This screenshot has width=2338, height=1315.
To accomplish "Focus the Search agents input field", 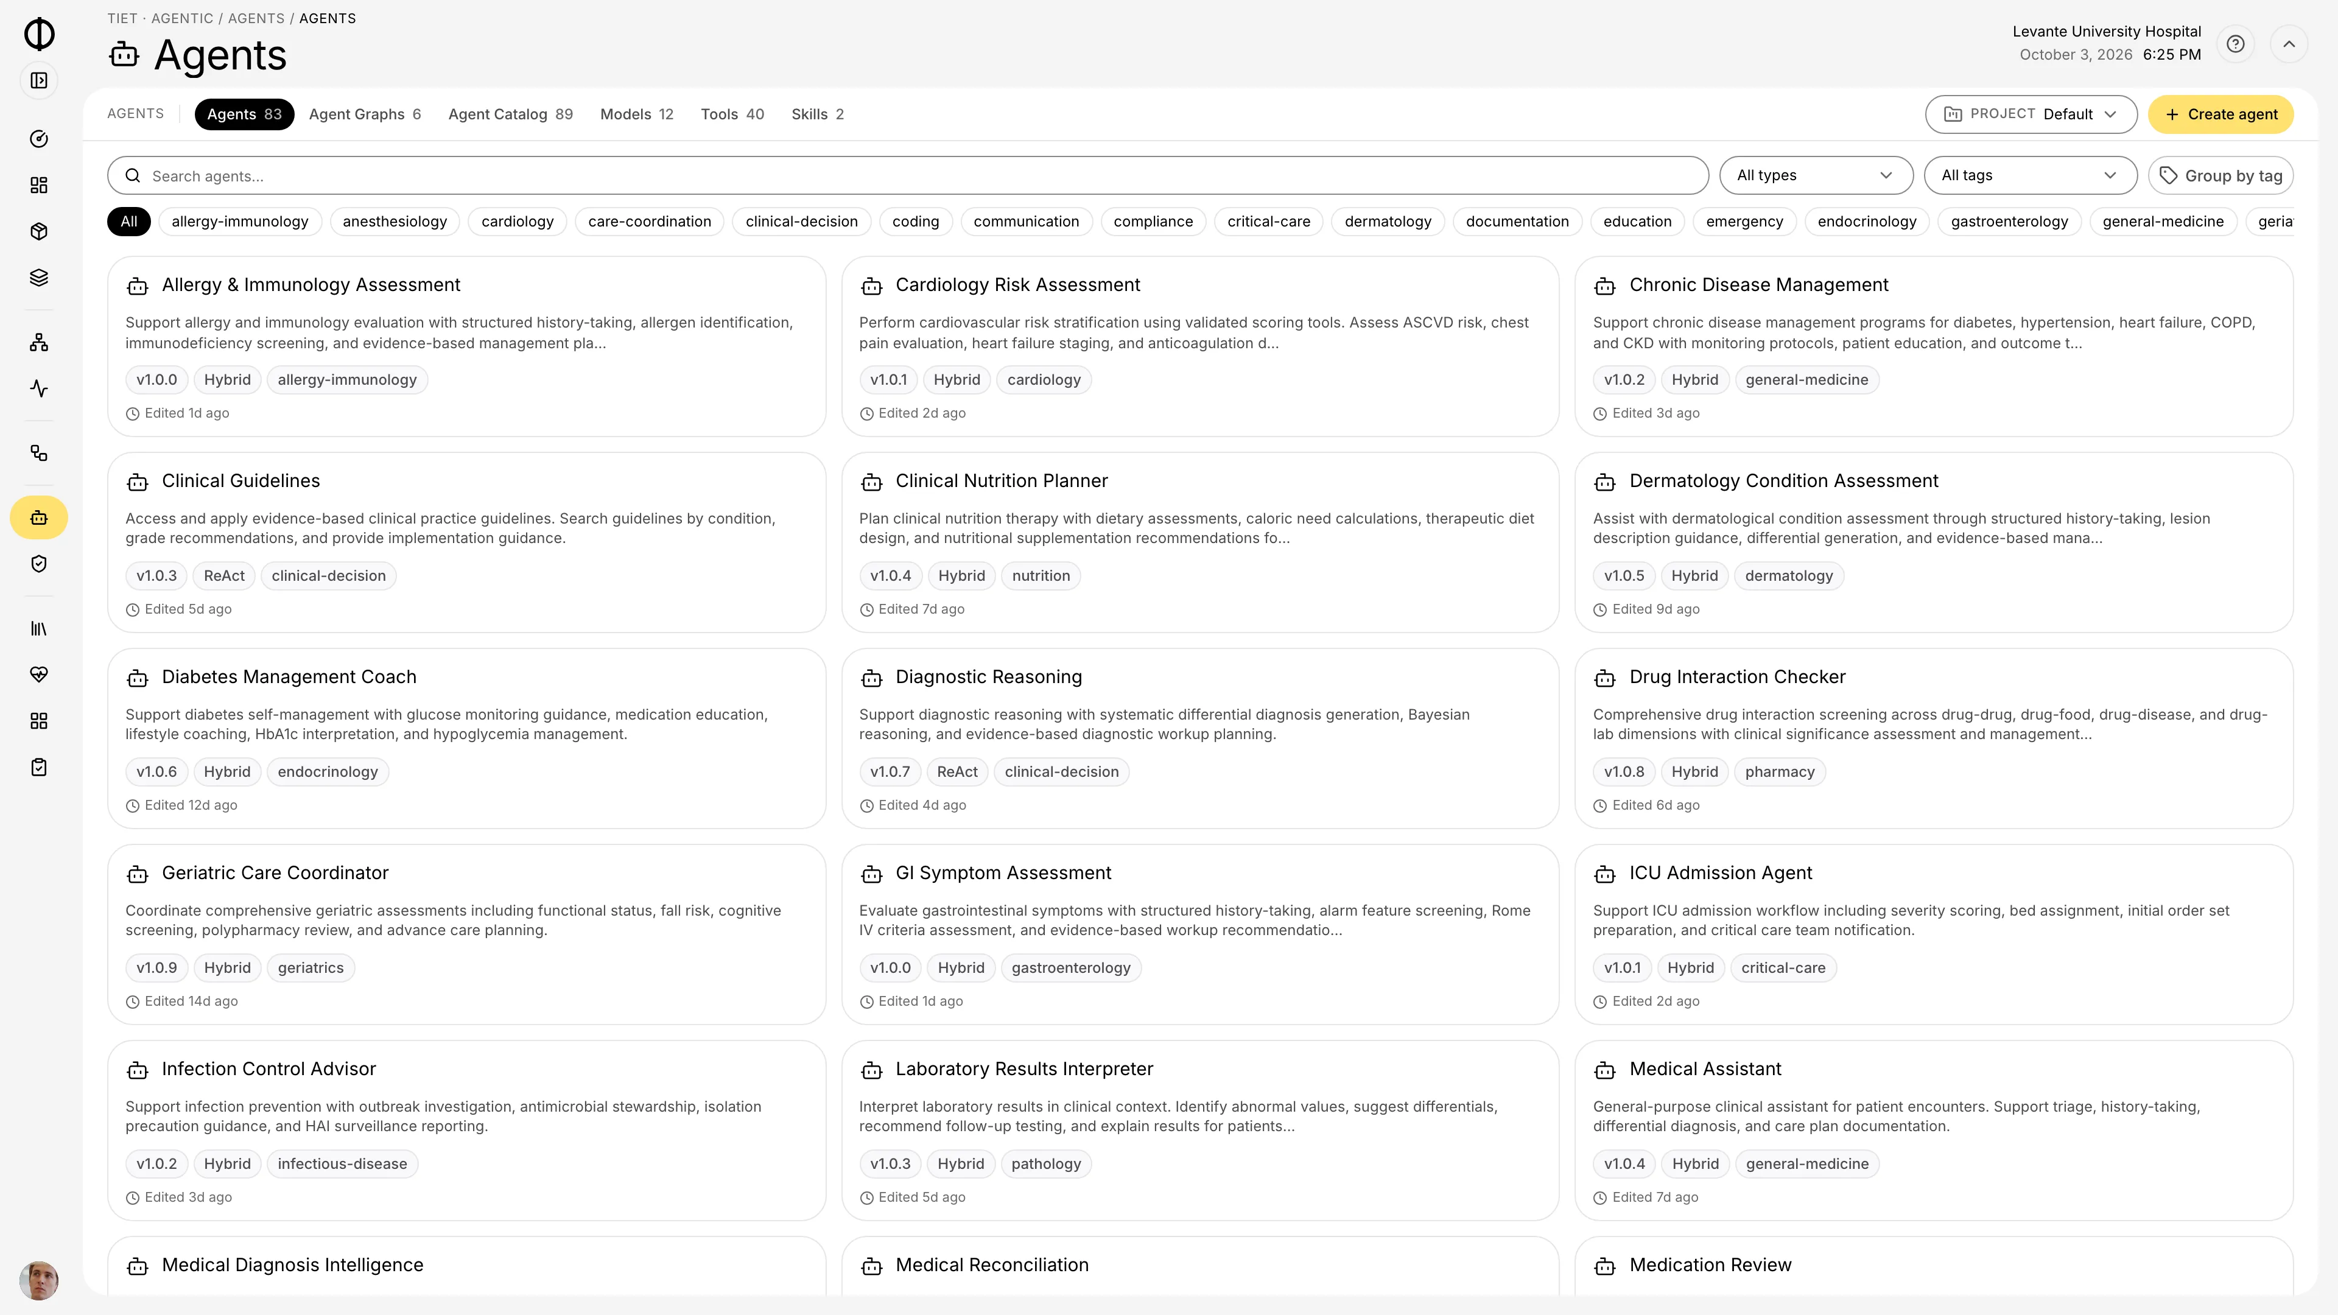I will (x=908, y=176).
